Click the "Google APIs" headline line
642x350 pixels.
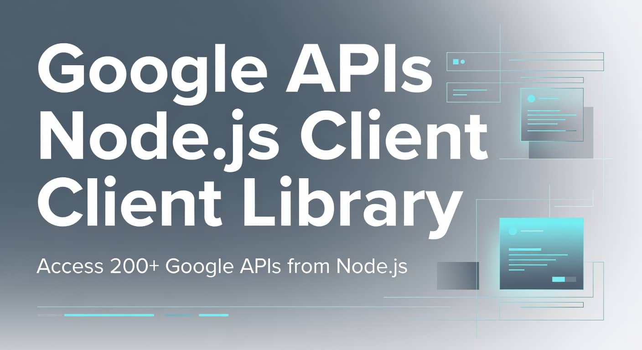point(234,74)
